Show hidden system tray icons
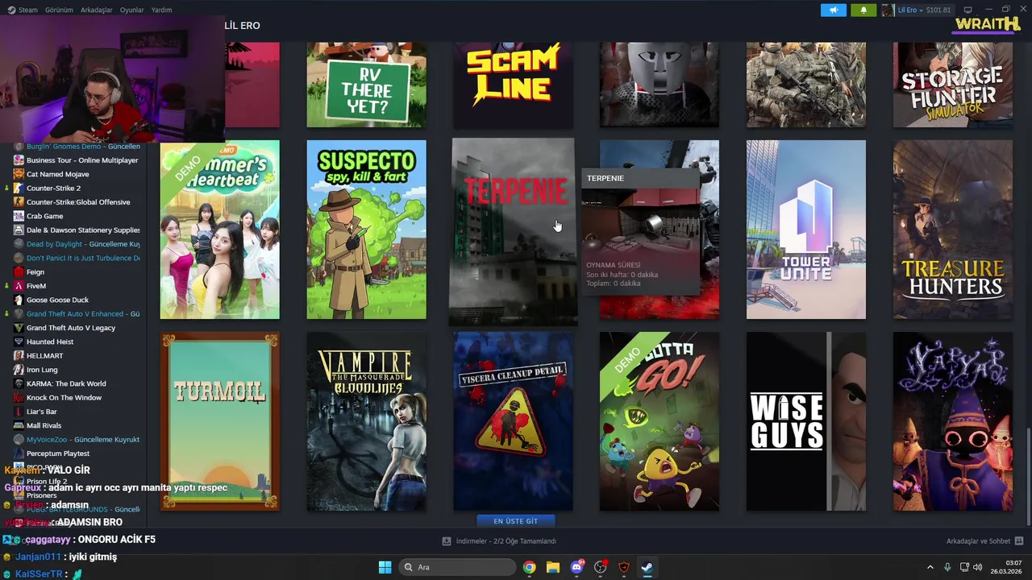1032x580 pixels. pyautogui.click(x=930, y=567)
